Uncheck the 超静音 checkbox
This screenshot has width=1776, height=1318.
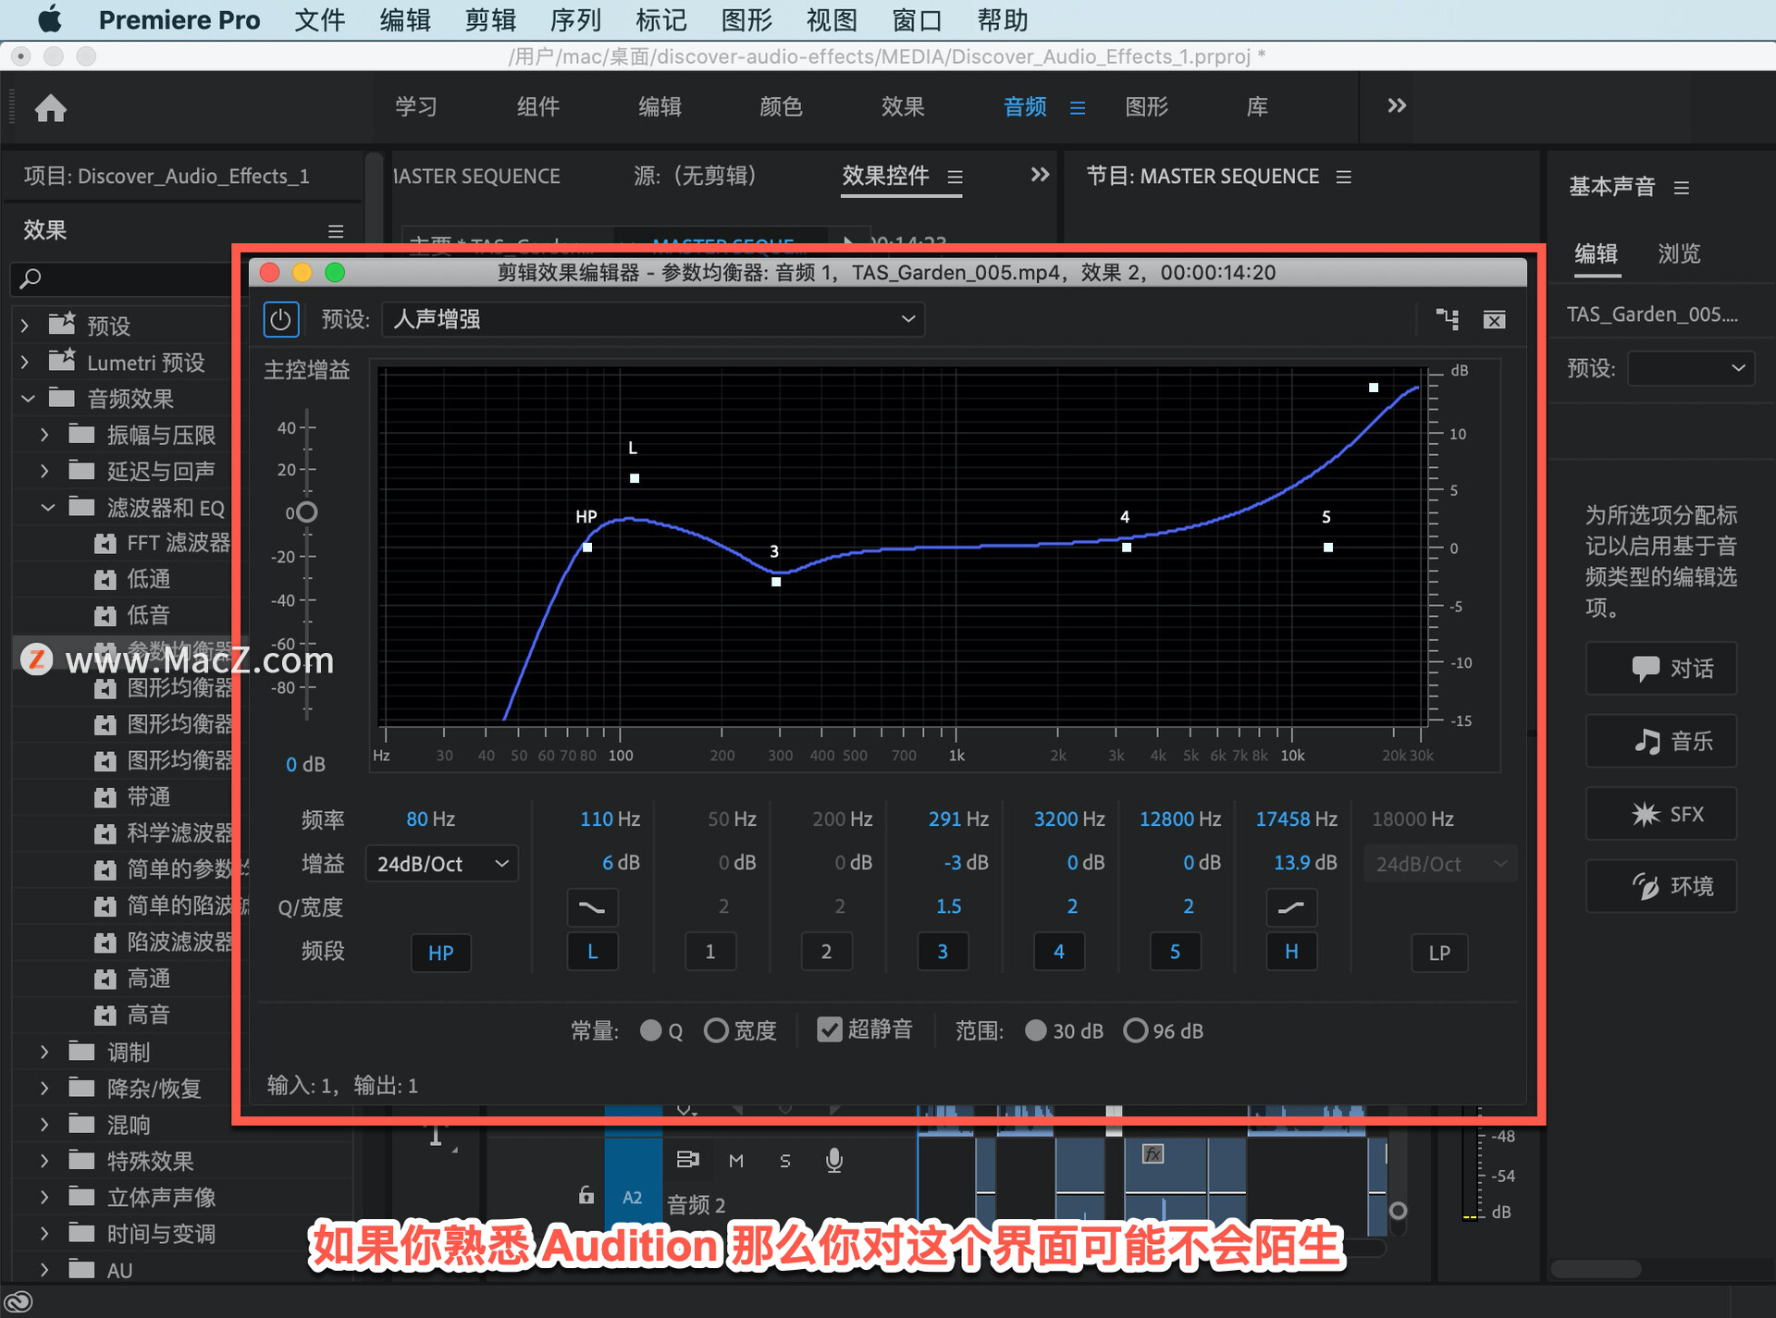pyautogui.click(x=830, y=1029)
